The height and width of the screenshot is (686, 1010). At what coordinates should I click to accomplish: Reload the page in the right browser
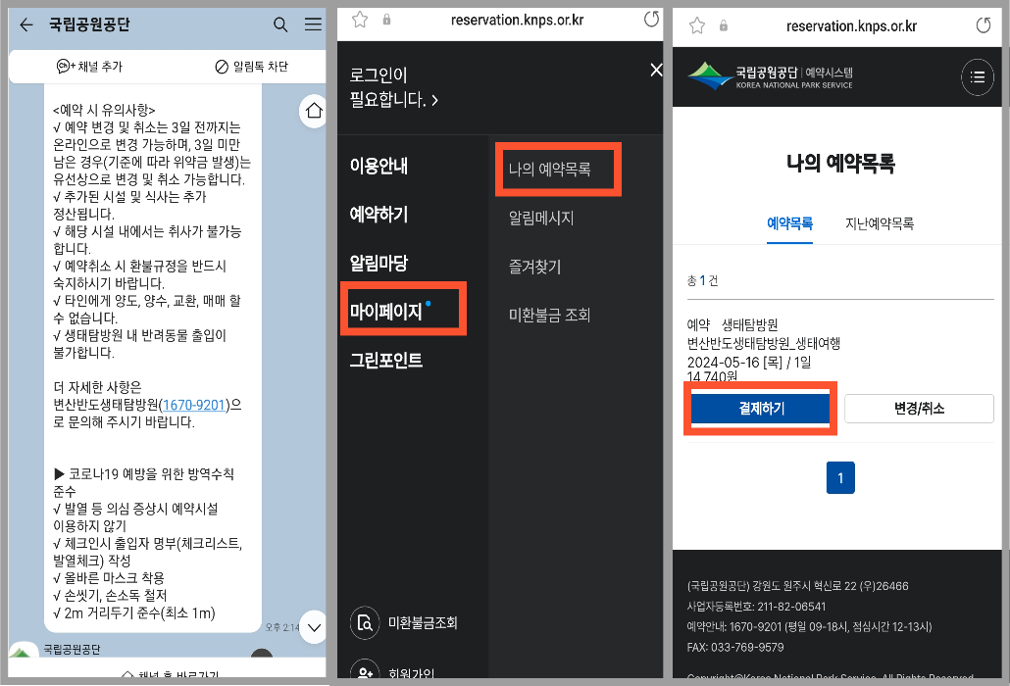tap(983, 25)
